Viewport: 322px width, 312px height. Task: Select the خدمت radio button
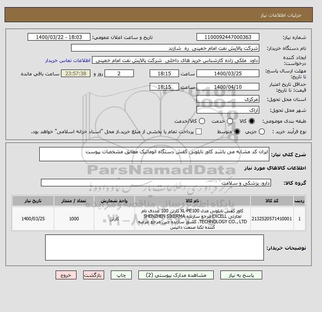(x=230, y=121)
